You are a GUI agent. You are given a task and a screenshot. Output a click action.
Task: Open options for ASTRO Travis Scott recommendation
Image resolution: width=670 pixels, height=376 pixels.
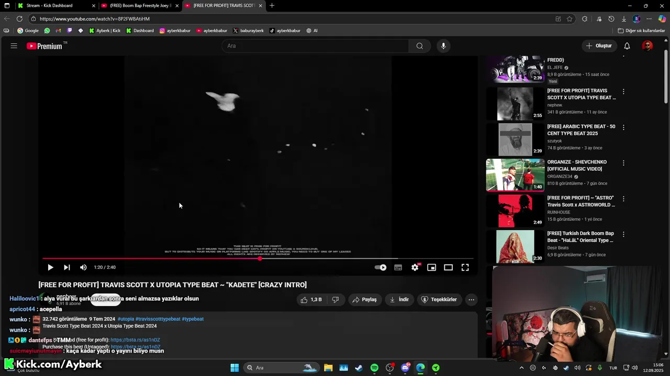coord(623,199)
